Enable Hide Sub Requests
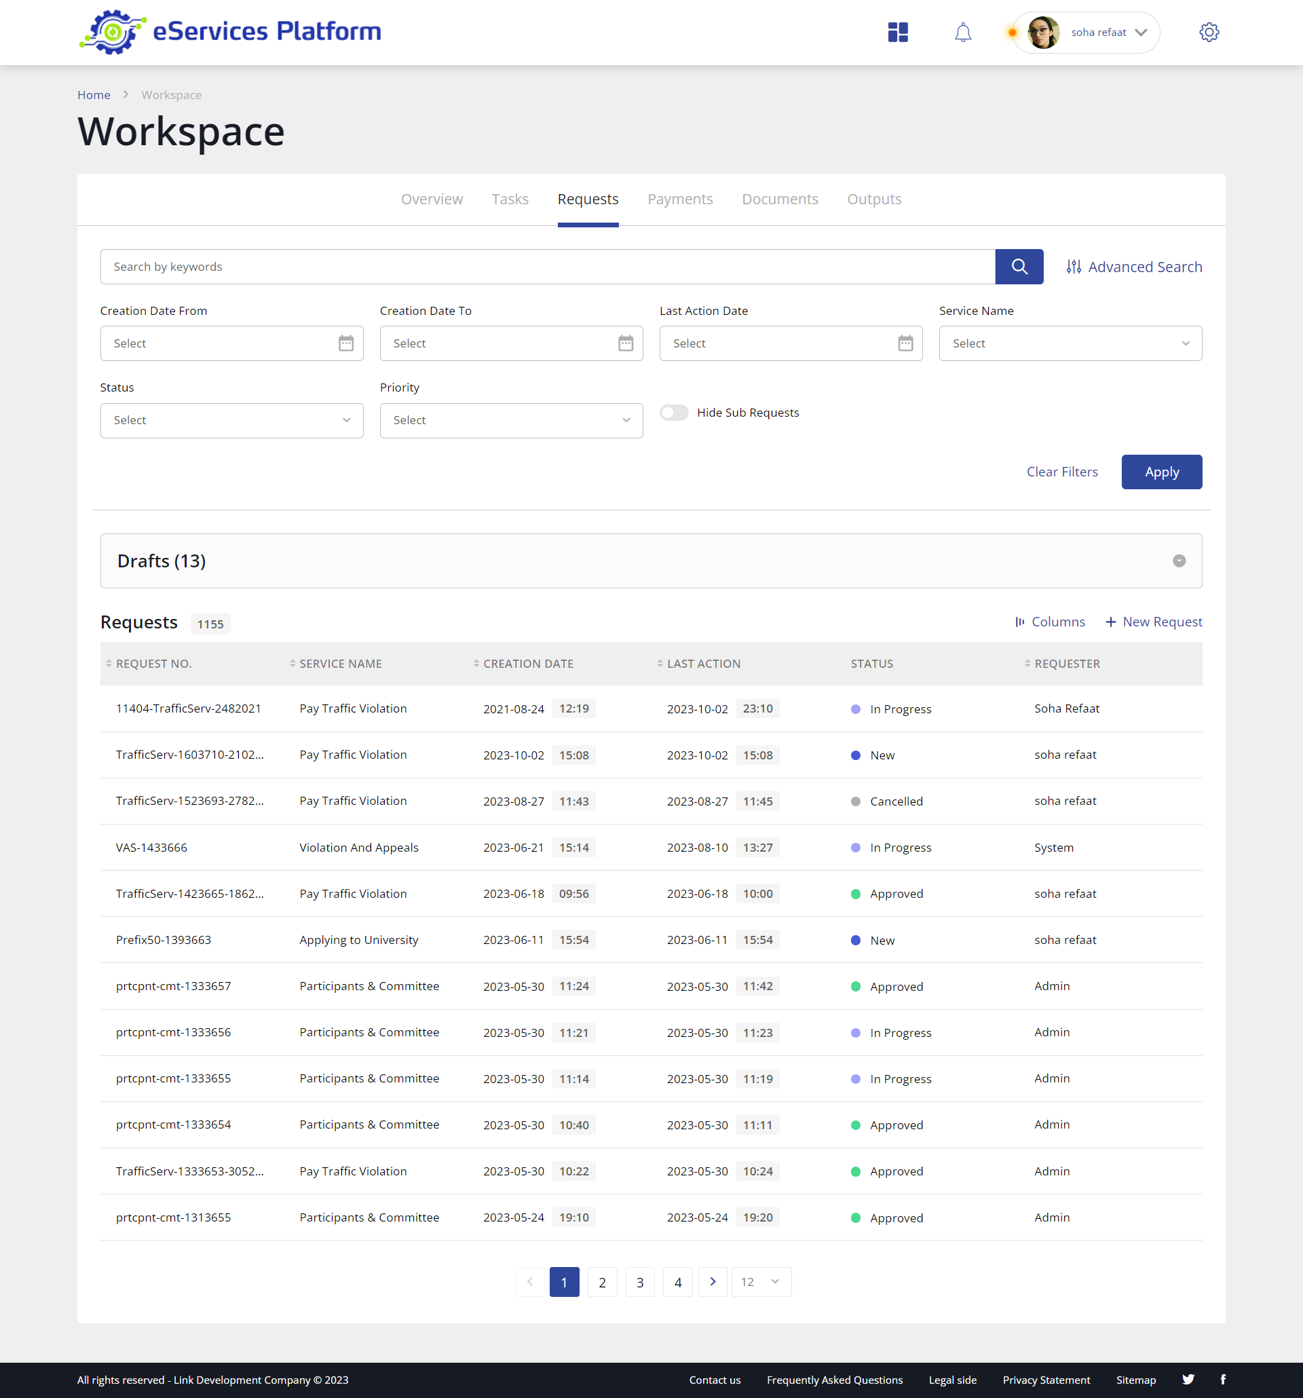The image size is (1303, 1398). click(674, 413)
